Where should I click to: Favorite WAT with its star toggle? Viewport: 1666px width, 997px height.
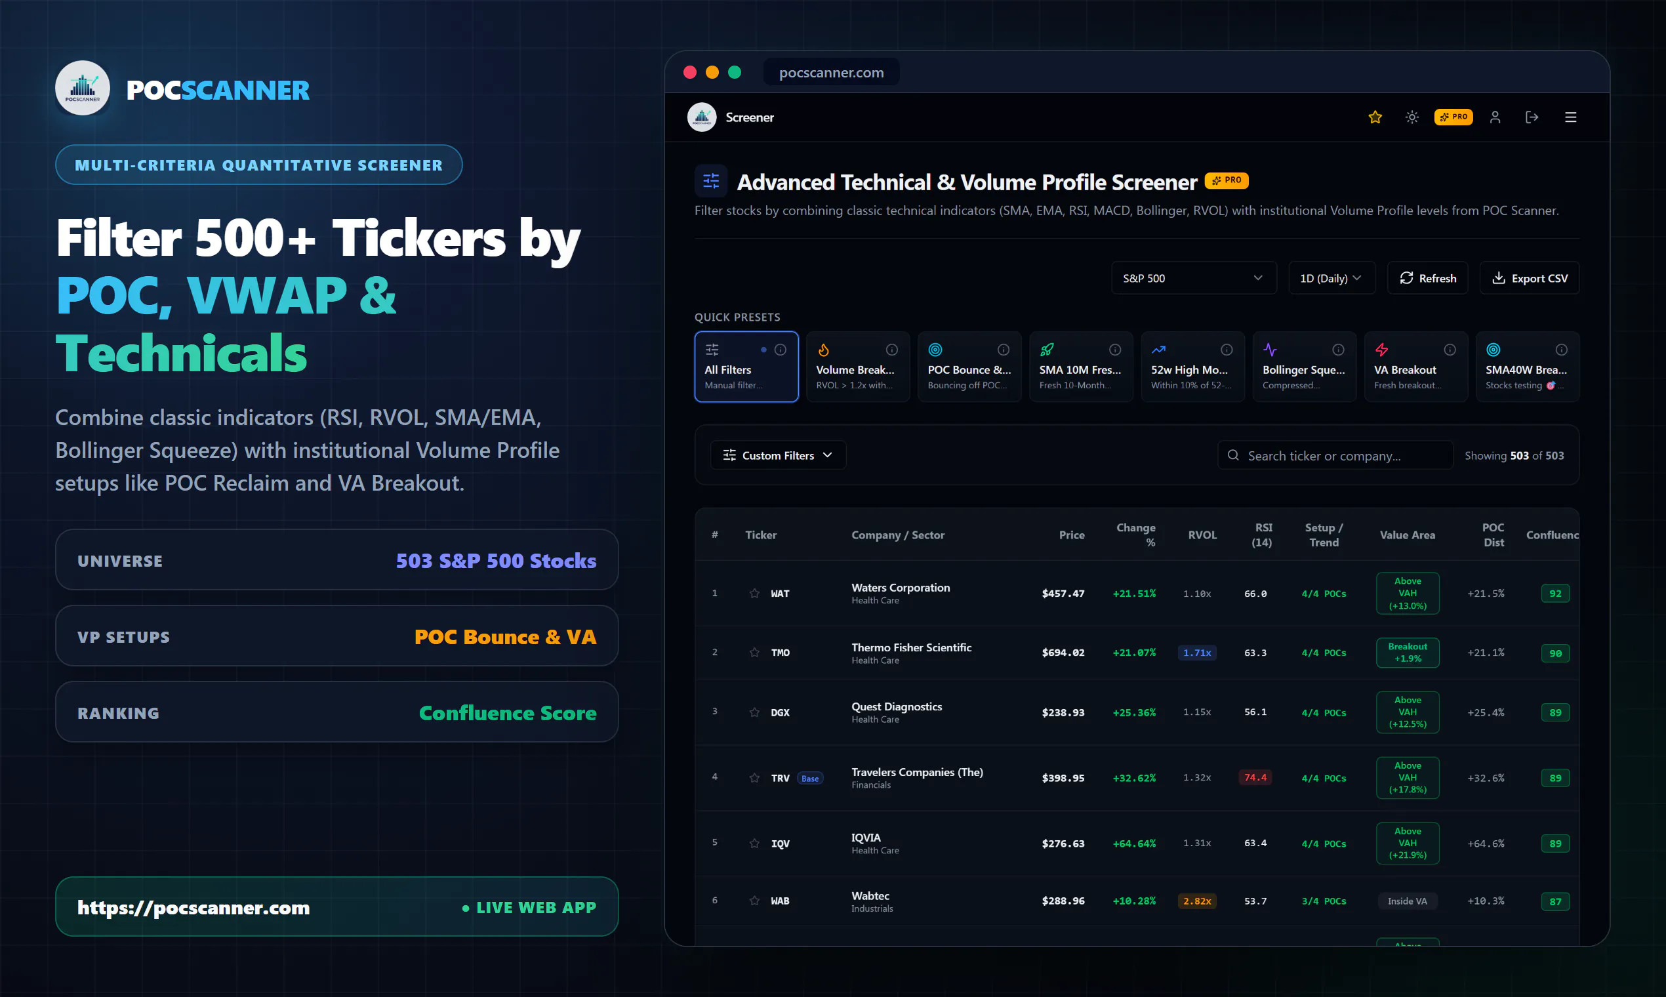click(x=754, y=593)
